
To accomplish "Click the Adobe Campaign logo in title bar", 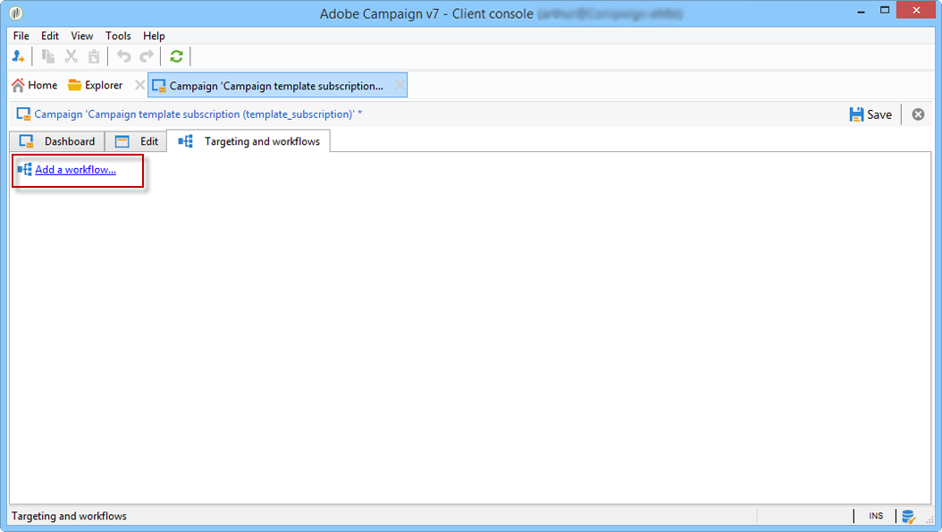I will pos(15,13).
